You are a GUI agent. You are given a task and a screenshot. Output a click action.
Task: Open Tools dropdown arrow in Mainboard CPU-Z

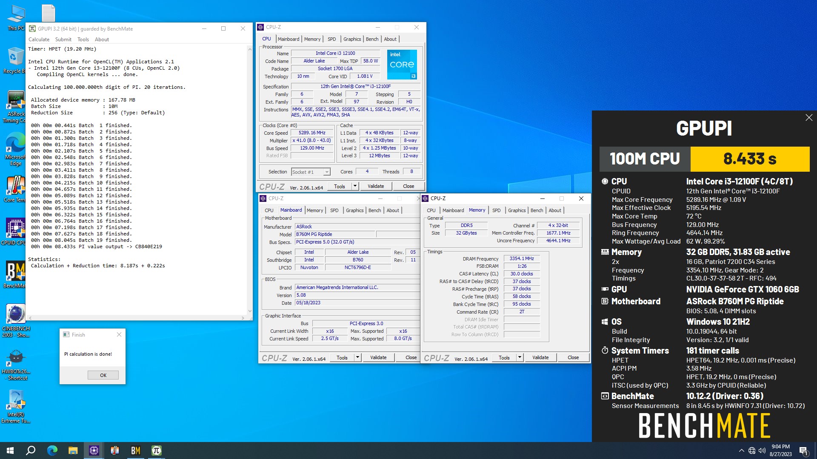coord(357,358)
